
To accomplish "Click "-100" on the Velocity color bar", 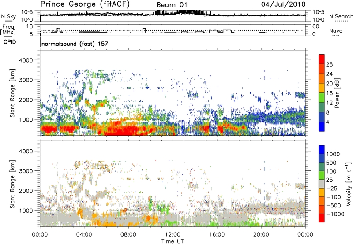I will (334, 197).
